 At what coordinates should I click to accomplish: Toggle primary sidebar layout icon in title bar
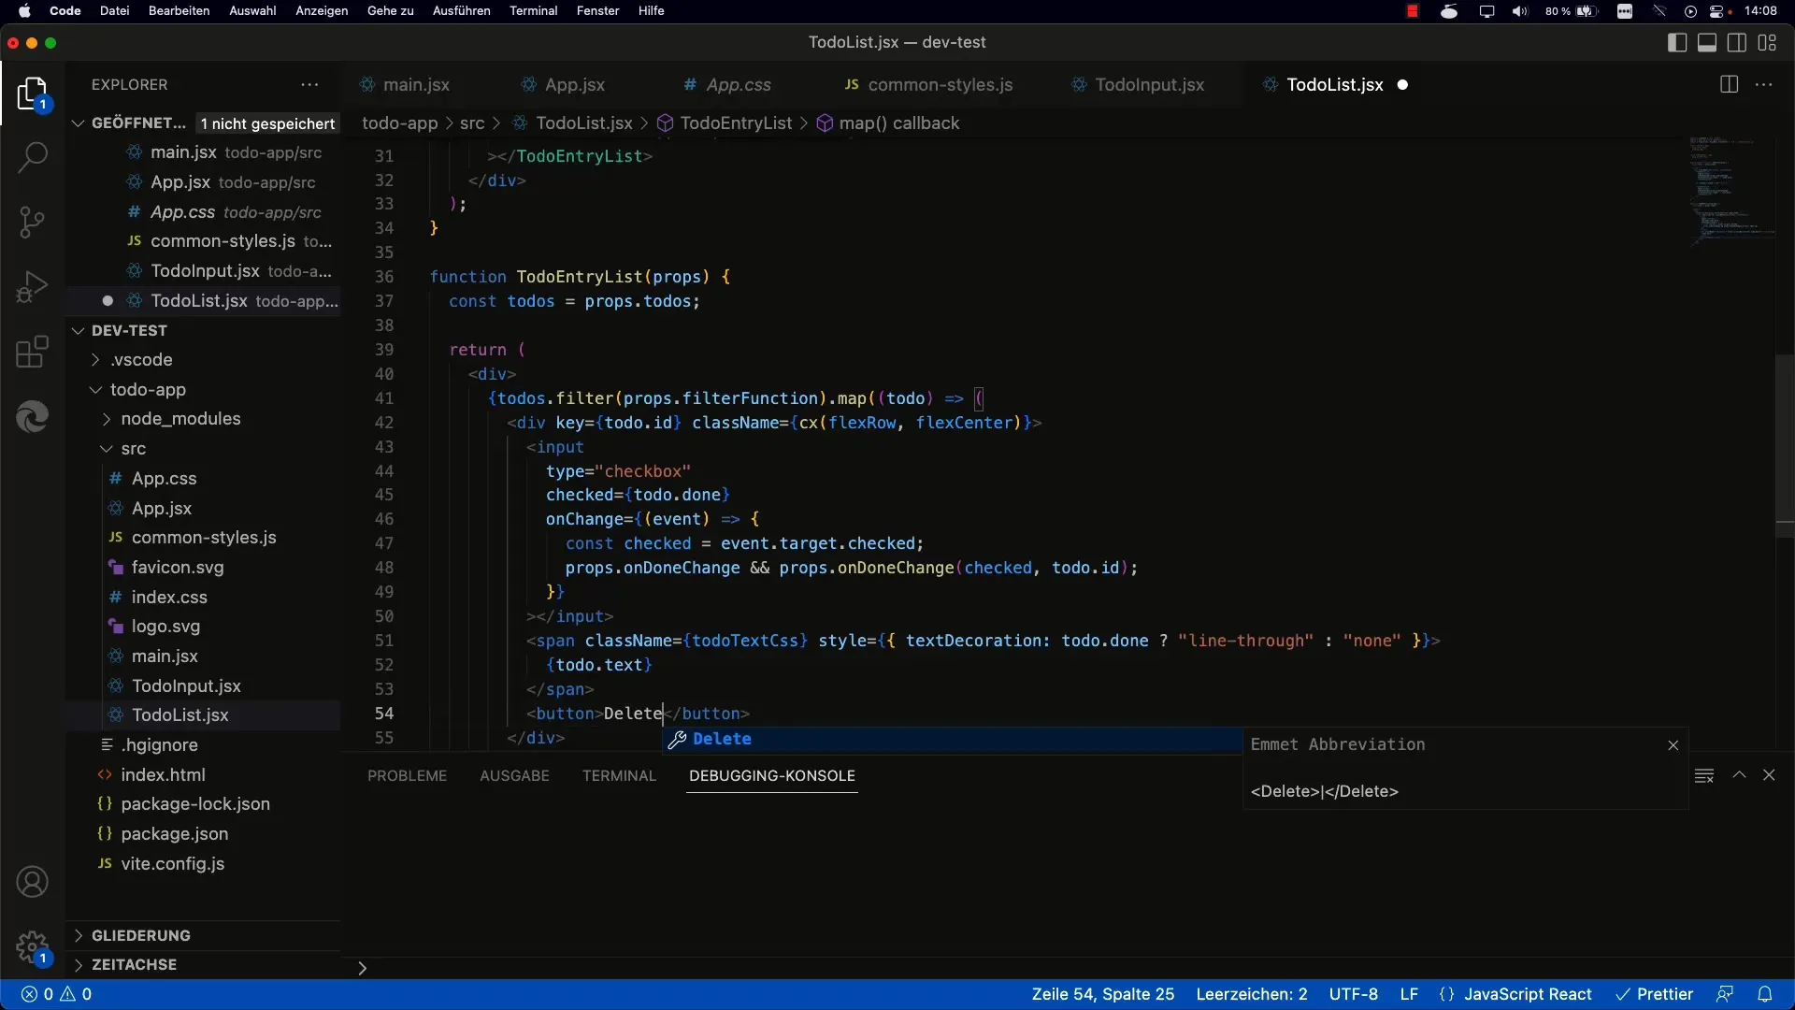click(1677, 42)
